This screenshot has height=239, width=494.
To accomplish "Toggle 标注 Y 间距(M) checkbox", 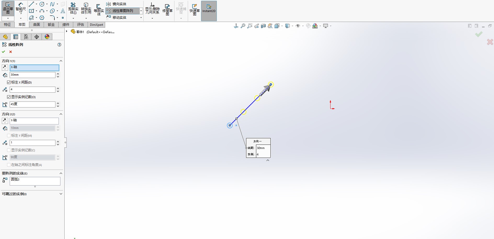I will (x=9, y=135).
